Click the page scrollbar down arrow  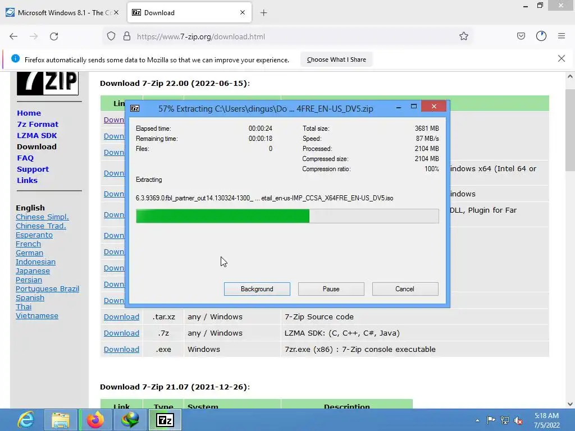click(570, 404)
